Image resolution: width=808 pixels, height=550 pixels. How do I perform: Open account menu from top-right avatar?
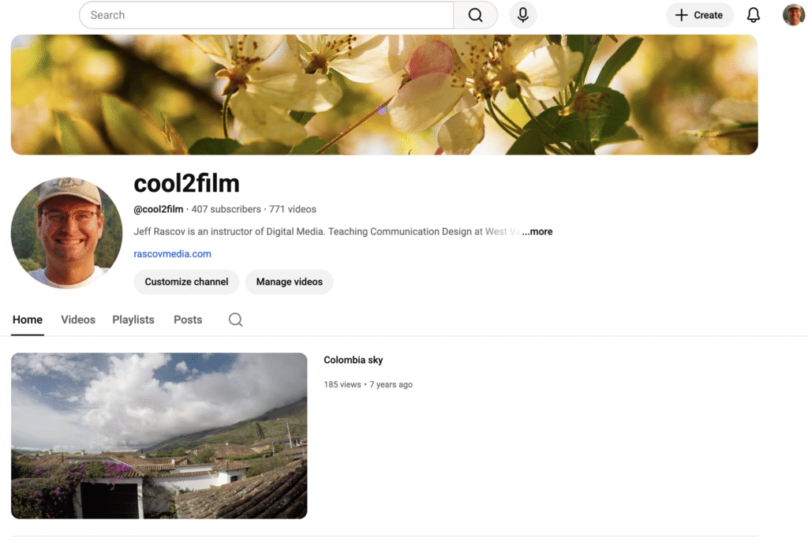[793, 15]
